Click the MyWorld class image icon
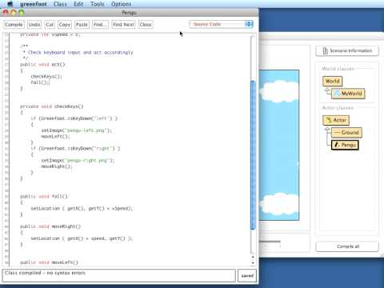The height and width of the screenshot is (288, 384). click(337, 94)
